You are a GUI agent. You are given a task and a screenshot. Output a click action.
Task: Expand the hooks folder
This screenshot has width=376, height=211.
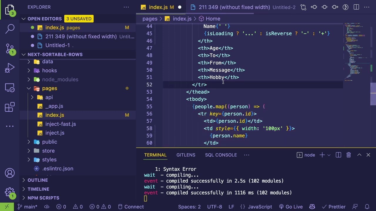click(29, 71)
